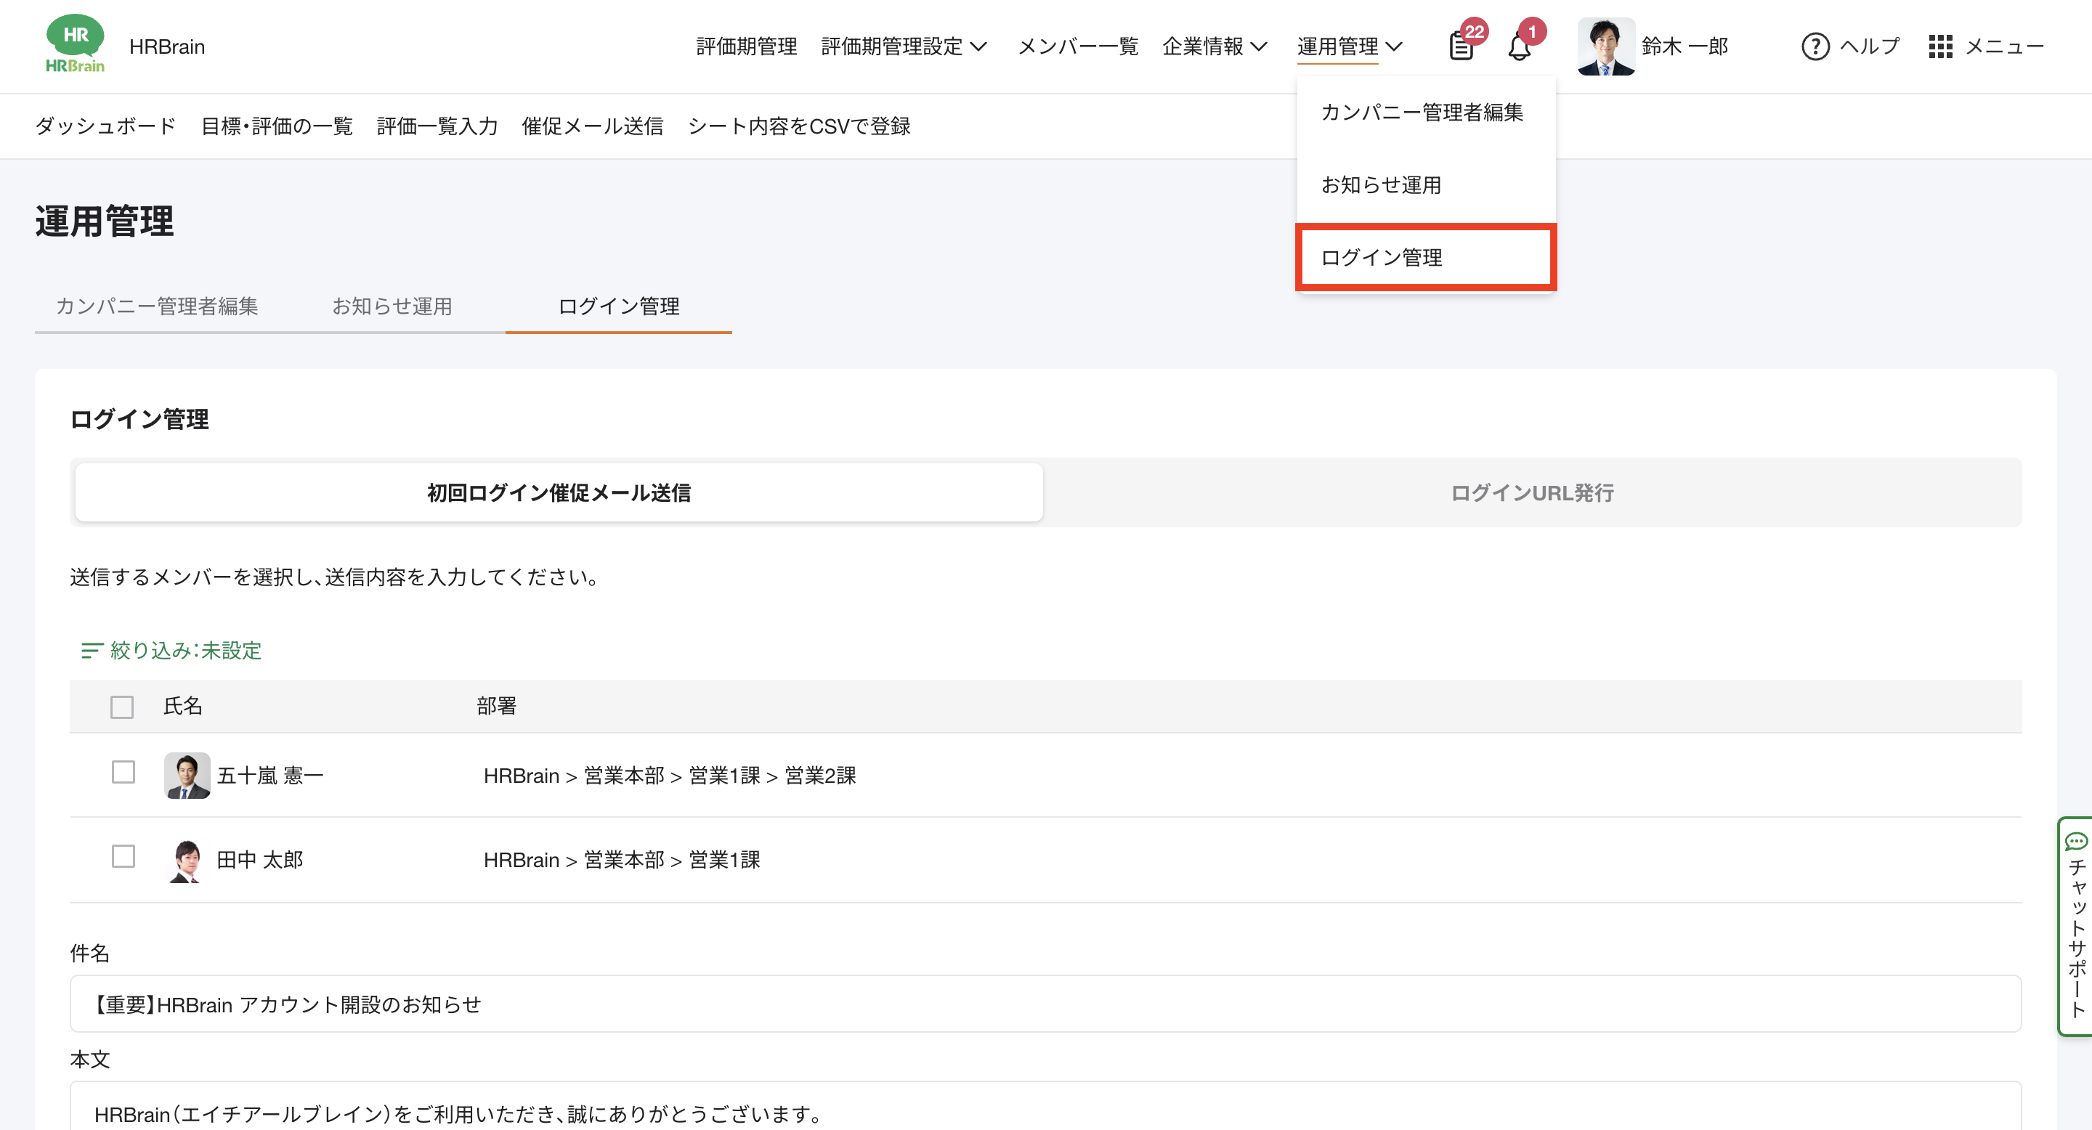The image size is (2092, 1130).
Task: Switch to the お知らせ運用 tab
Action: [x=392, y=306]
